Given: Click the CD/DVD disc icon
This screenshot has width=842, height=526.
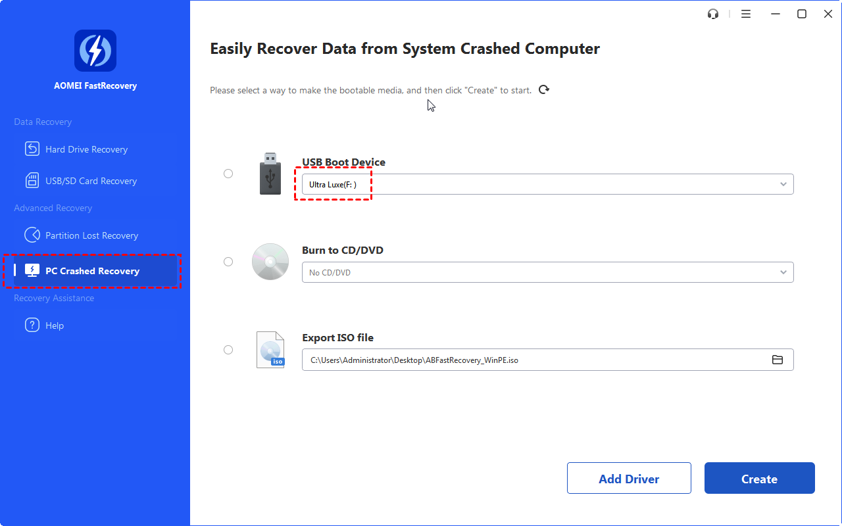Looking at the screenshot, I should pyautogui.click(x=270, y=262).
